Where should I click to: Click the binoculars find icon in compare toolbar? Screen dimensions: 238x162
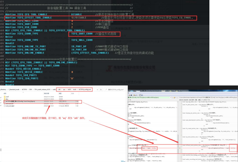click(131, 95)
